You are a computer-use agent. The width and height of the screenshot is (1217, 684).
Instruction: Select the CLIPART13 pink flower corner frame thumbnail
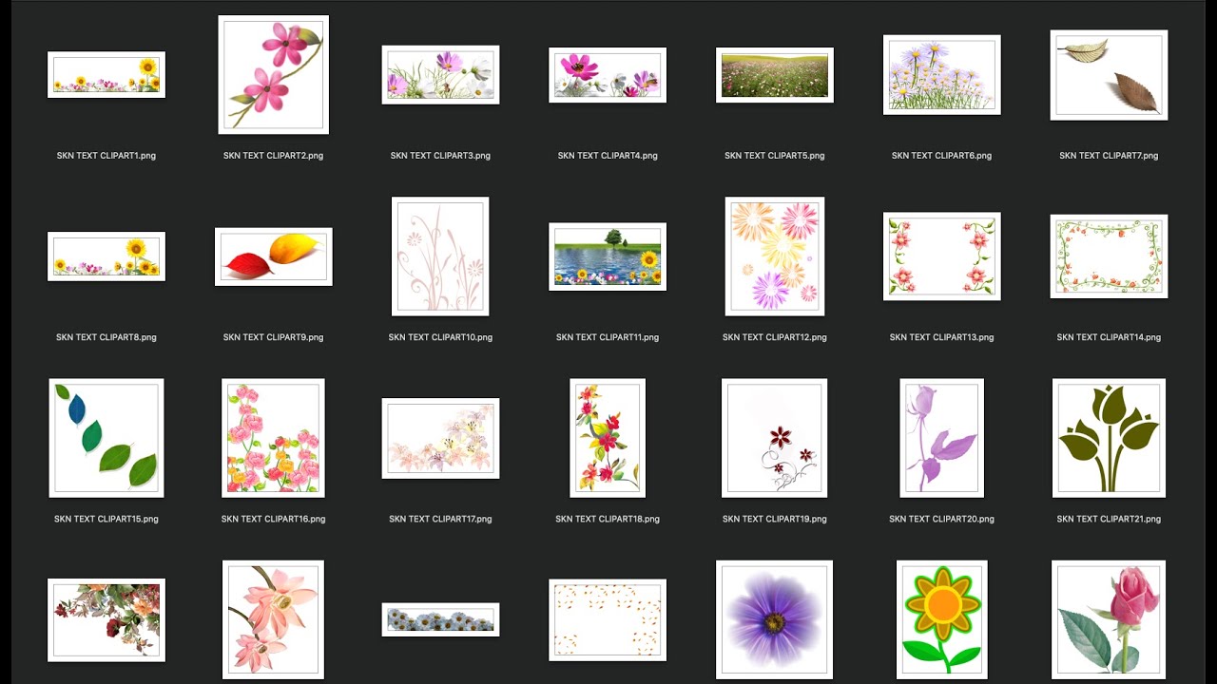pos(942,256)
